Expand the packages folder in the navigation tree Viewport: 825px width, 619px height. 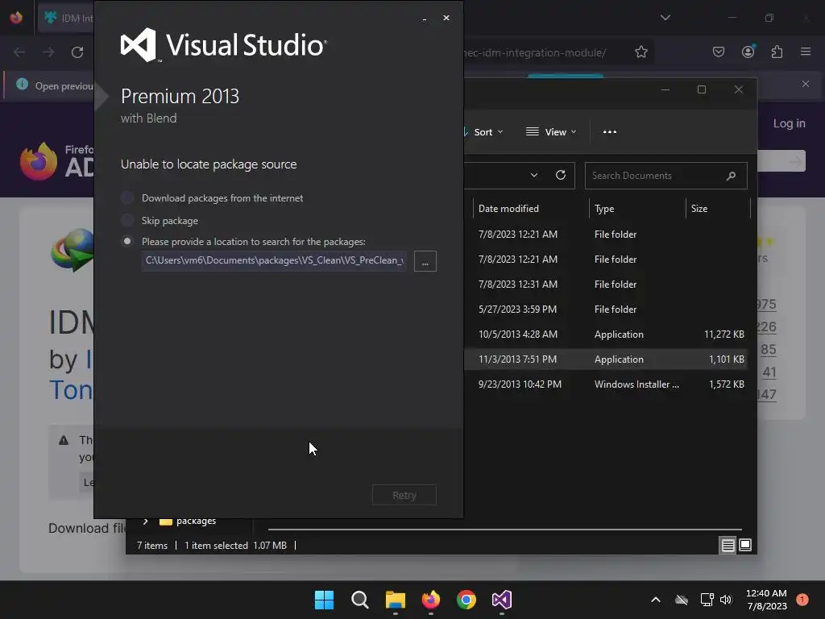pyautogui.click(x=146, y=521)
